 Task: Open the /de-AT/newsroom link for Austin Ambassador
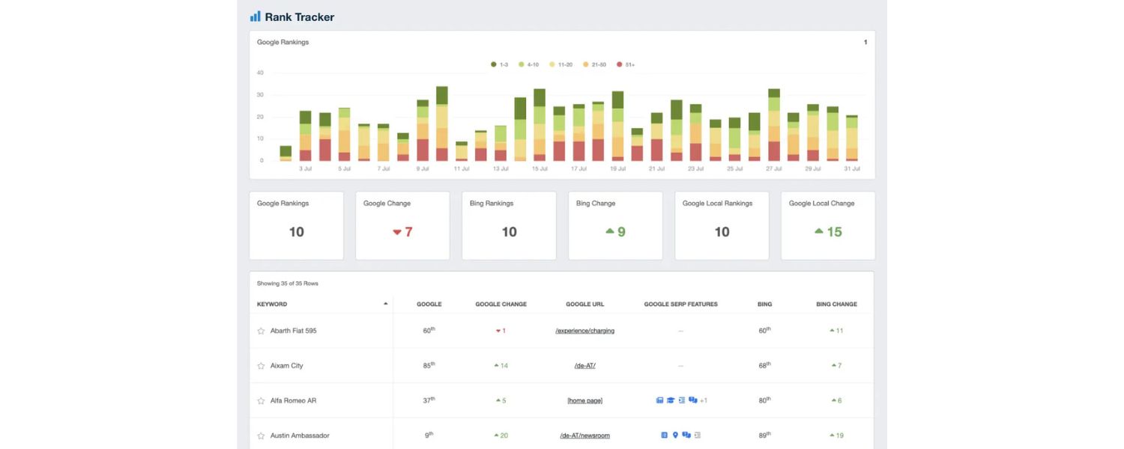pos(584,435)
